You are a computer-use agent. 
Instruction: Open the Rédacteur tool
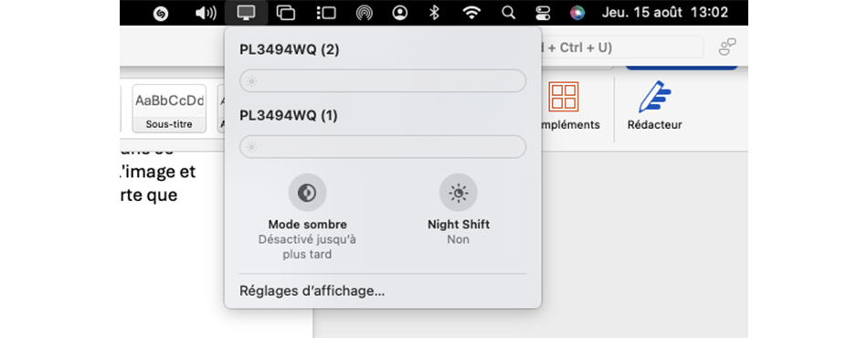tap(654, 106)
